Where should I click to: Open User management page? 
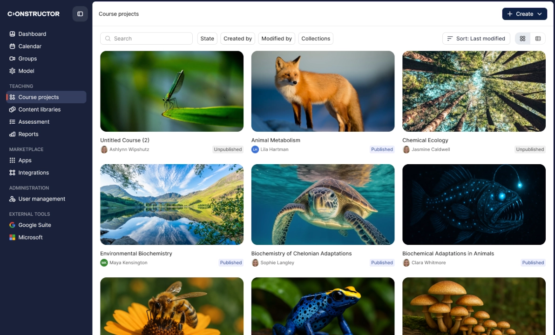(42, 199)
